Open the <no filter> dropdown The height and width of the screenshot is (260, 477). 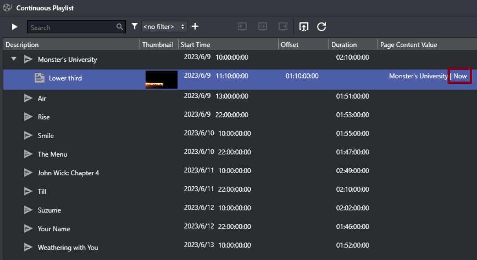click(164, 27)
